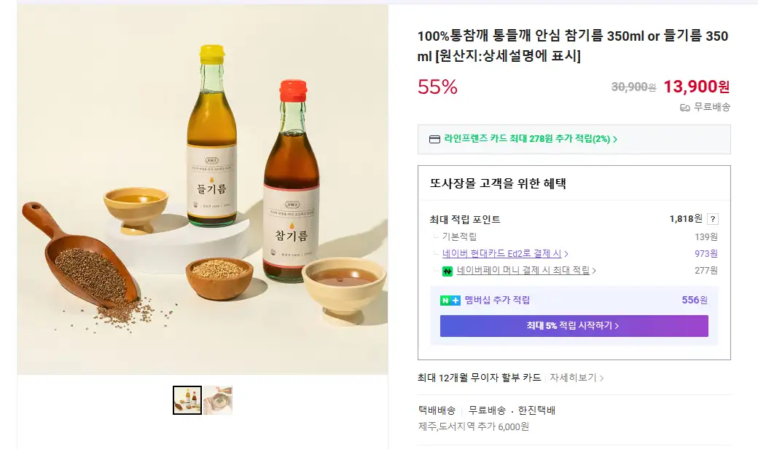Click the red 13,900원 sale price
This screenshot has height=449, width=758.
[x=696, y=87]
